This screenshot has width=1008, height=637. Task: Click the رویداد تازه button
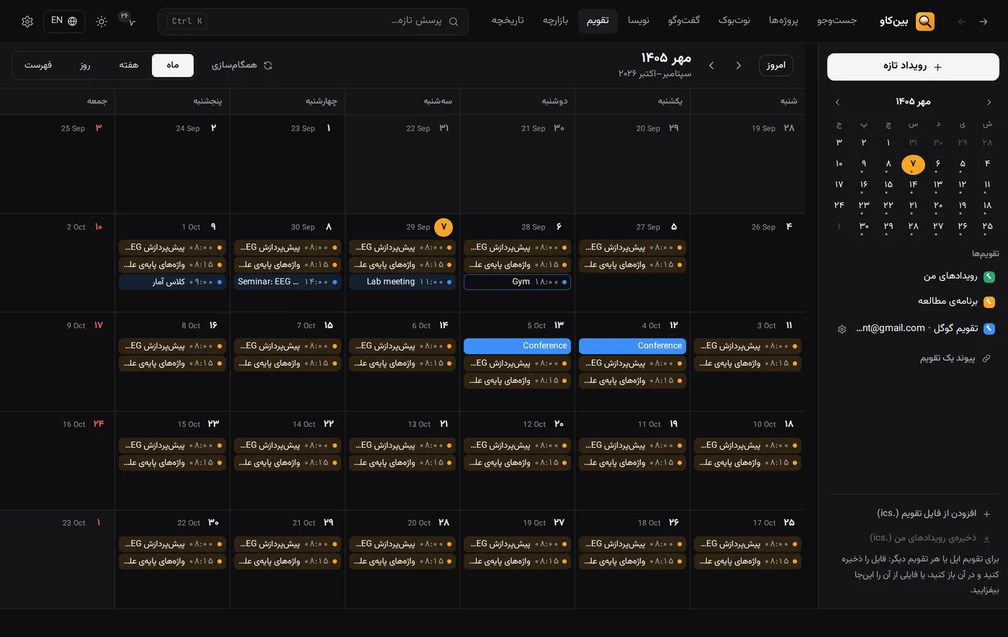pos(913,66)
